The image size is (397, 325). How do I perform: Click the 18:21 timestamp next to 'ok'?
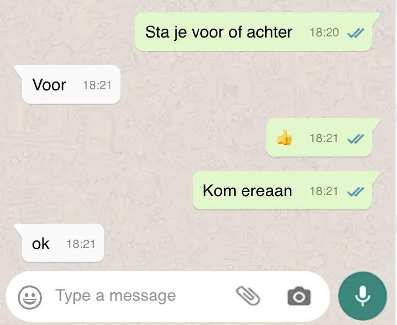click(81, 244)
